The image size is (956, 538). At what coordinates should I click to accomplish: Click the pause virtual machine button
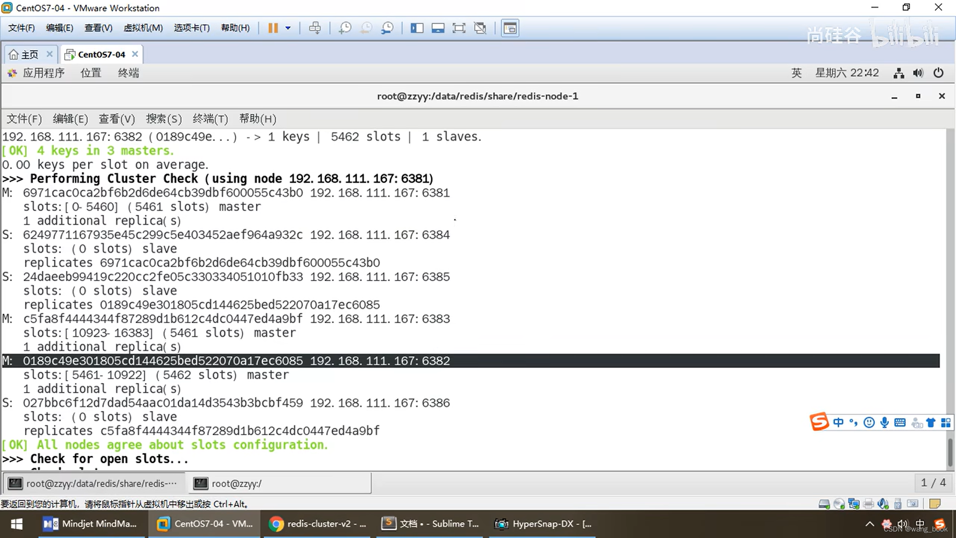(x=272, y=28)
